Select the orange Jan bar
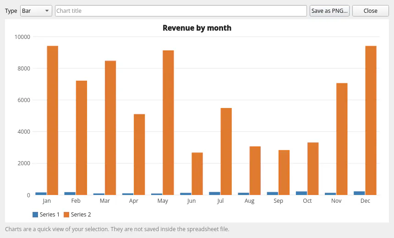The width and height of the screenshot is (394, 238). (53, 120)
